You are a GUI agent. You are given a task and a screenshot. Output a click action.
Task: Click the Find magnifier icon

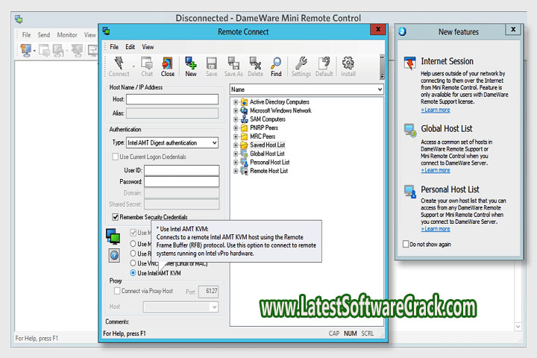(276, 65)
